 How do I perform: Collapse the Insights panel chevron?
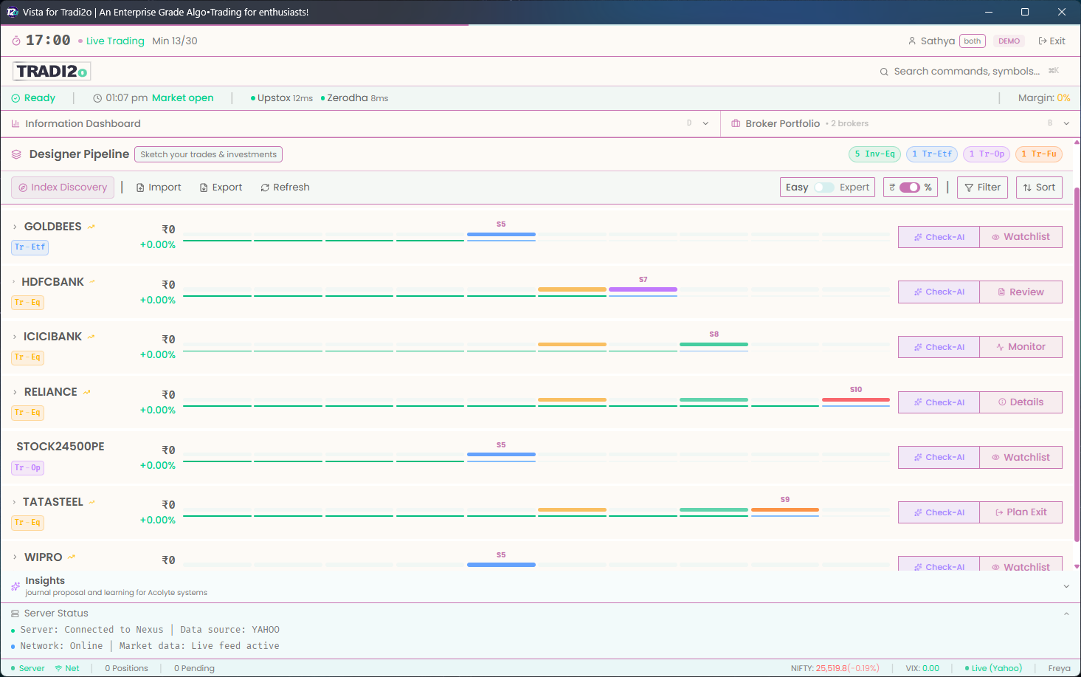click(x=1067, y=585)
